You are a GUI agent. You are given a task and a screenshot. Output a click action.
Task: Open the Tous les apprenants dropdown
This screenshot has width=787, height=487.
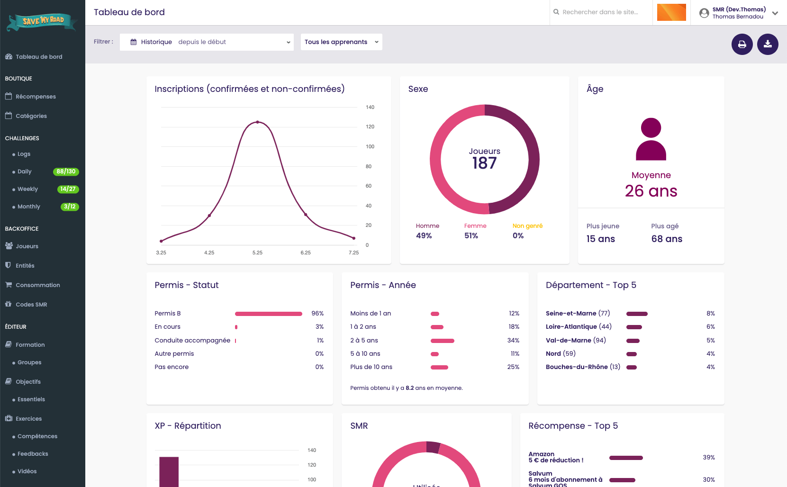click(x=341, y=42)
